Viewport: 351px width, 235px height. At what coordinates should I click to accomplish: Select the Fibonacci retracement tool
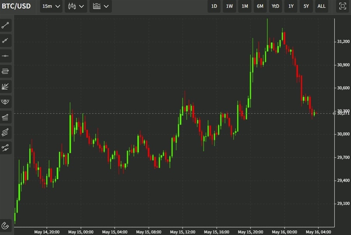point(5,71)
